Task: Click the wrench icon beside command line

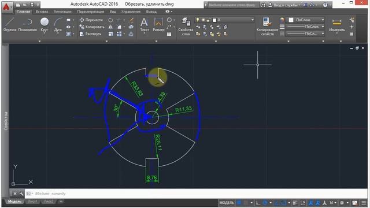Action: (x=21, y=194)
